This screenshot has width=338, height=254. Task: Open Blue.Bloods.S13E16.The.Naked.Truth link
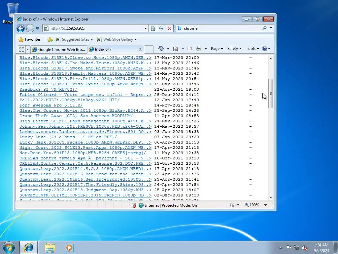[x=85, y=63]
